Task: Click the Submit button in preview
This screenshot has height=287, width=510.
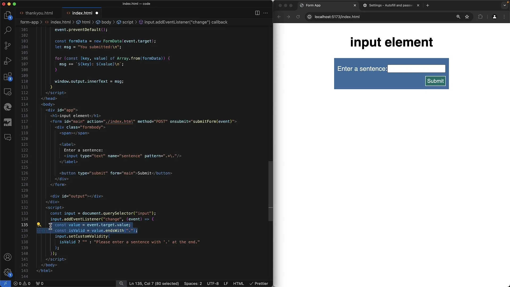Action: point(436,81)
